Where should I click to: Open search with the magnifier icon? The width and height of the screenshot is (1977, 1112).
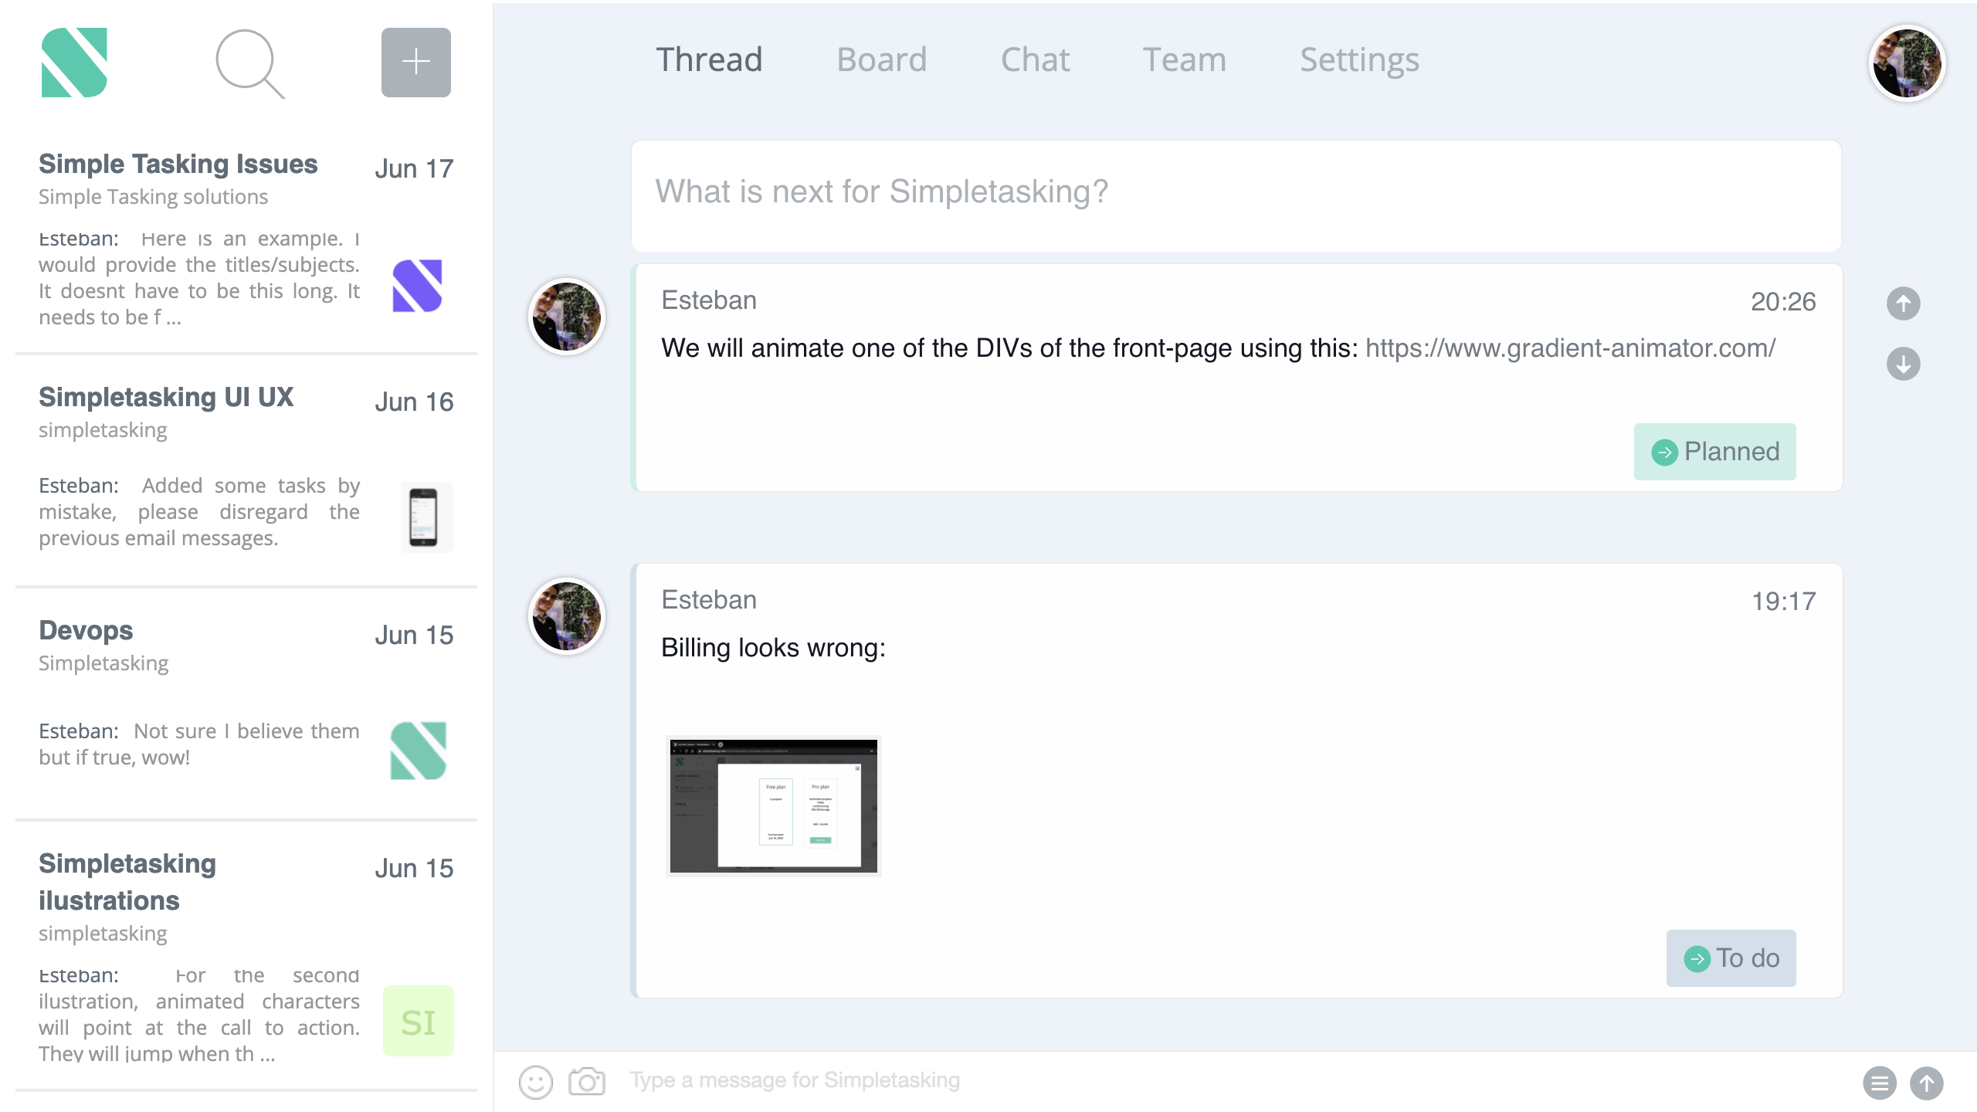pos(249,63)
